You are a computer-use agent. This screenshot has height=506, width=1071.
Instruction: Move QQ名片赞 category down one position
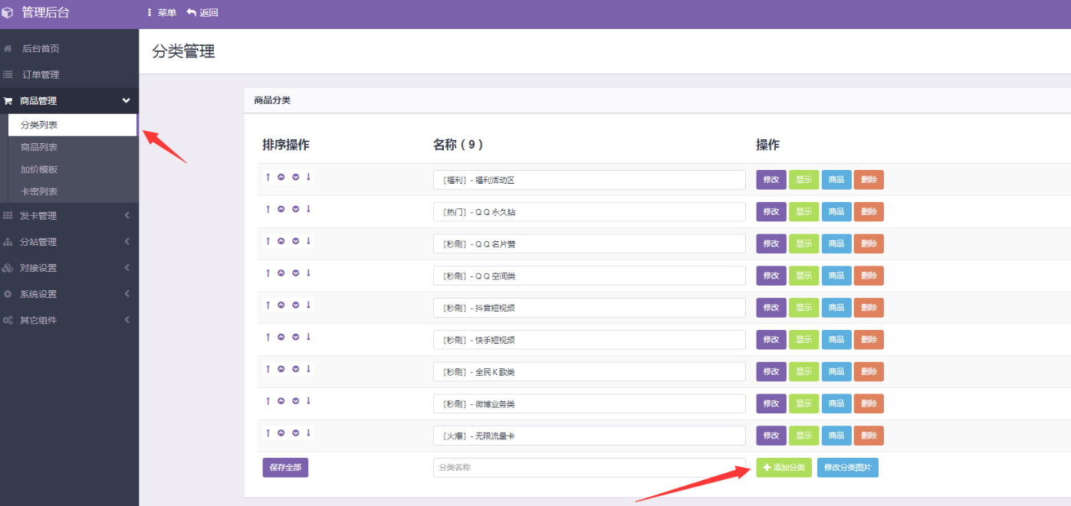click(x=295, y=241)
